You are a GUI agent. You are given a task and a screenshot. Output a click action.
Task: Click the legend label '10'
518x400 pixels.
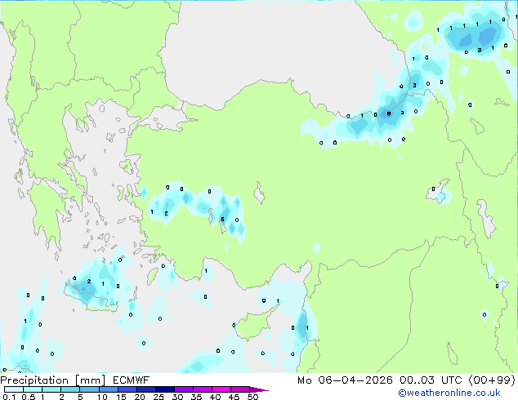102,397
